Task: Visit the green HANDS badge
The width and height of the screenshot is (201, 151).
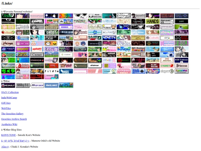Action: pos(153,21)
